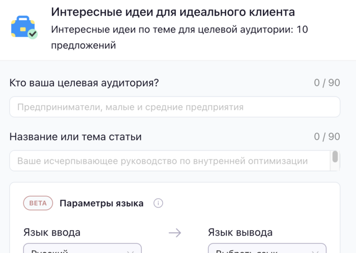
Task: Focus the article title or topic field
Action: click(168, 161)
